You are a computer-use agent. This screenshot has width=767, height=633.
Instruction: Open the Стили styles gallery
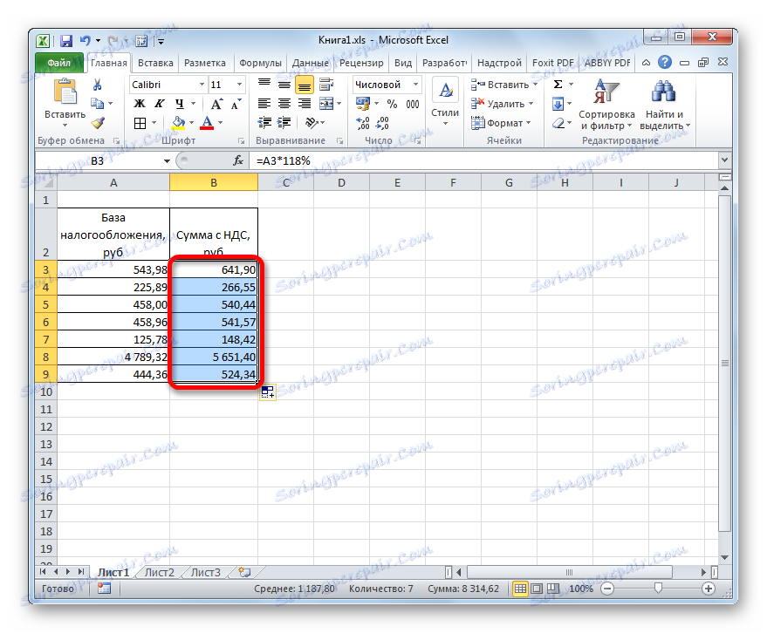click(445, 102)
